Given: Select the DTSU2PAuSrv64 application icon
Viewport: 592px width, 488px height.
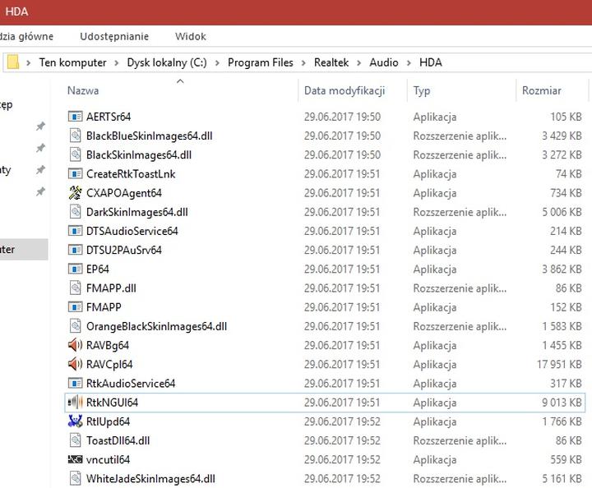Looking at the screenshot, I should (75, 250).
